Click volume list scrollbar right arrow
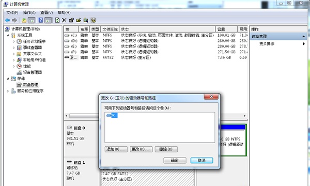 [x=245, y=116]
